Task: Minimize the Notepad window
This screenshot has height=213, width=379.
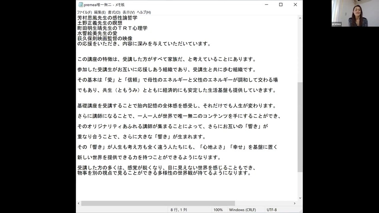Action: pyautogui.click(x=266, y=5)
